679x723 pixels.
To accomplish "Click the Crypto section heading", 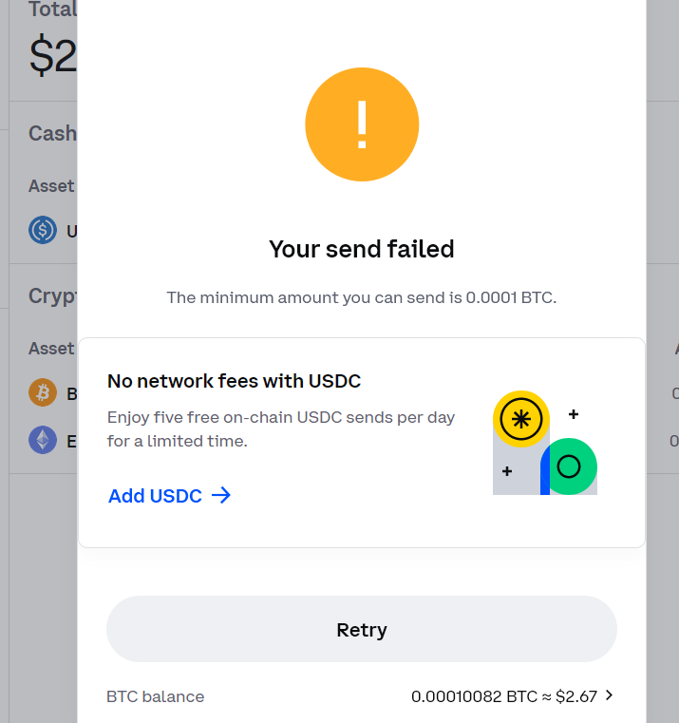I will pyautogui.click(x=52, y=296).
